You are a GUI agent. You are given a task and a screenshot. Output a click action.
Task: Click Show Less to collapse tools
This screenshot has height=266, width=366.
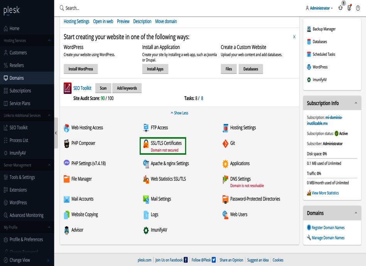click(x=179, y=113)
